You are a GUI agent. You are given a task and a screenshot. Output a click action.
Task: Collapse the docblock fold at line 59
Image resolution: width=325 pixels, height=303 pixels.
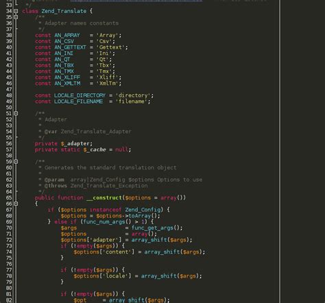tap(16, 162)
